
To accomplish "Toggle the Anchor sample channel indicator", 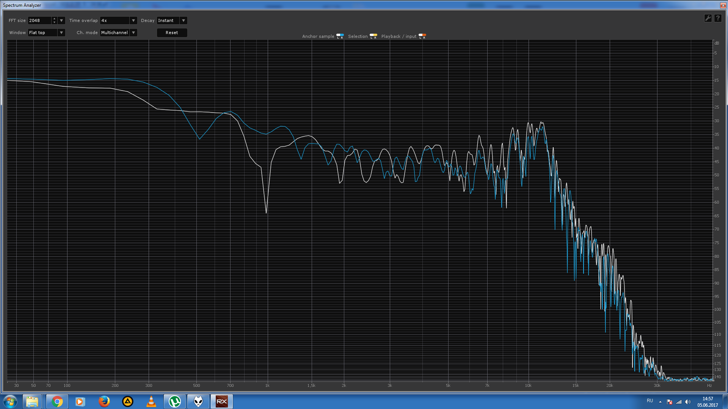I will pyautogui.click(x=340, y=36).
